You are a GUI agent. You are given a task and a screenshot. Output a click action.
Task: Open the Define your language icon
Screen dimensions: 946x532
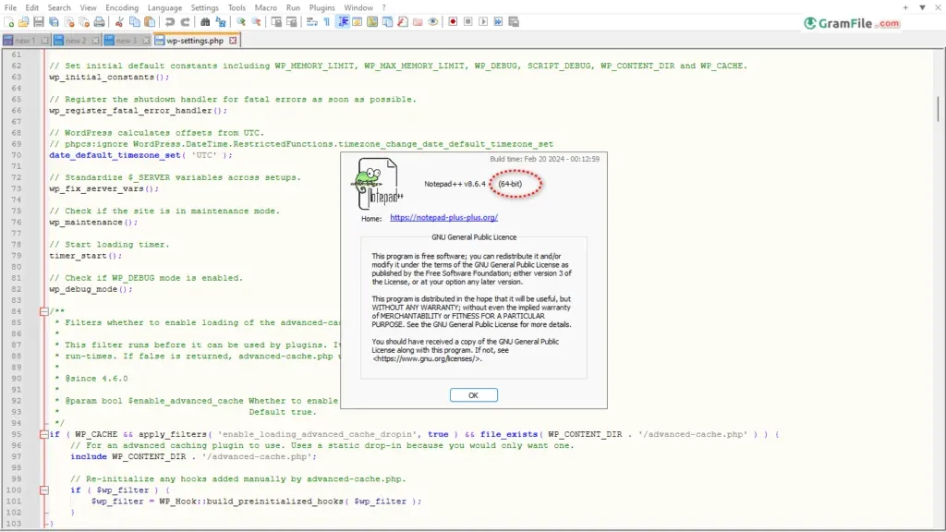358,22
